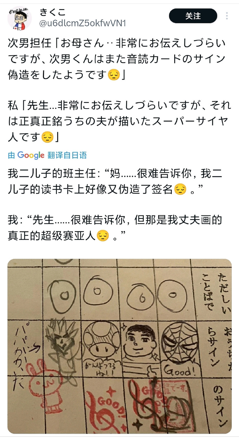Open きくこ's profile avatar
The width and height of the screenshot is (239, 443).
(x=19, y=18)
